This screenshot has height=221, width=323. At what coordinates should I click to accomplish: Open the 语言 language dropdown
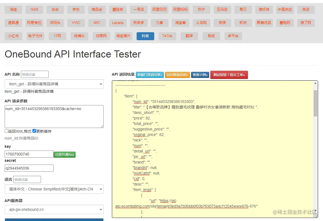point(54,189)
